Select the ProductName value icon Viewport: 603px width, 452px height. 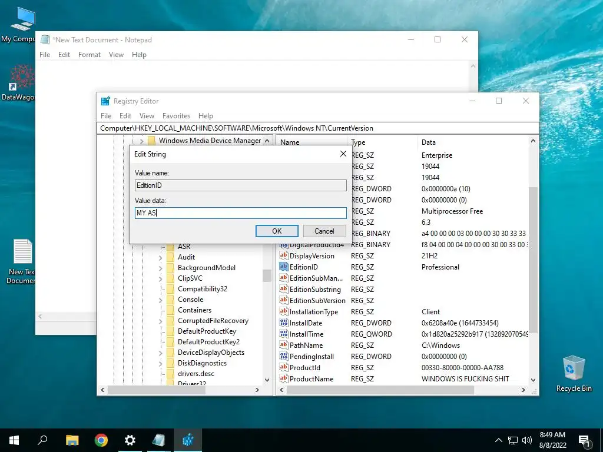pos(284,378)
